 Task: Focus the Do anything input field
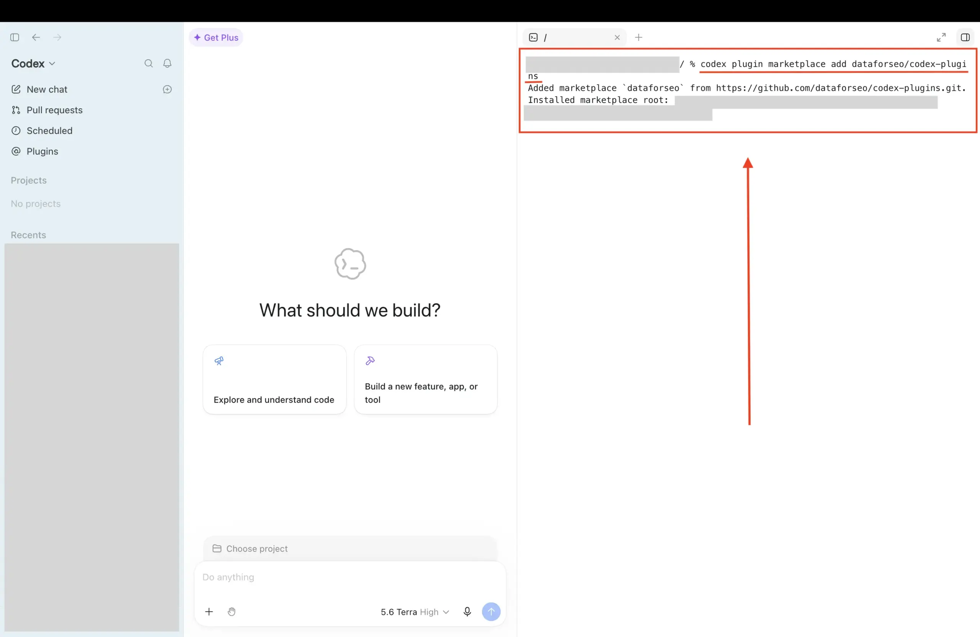click(350, 577)
